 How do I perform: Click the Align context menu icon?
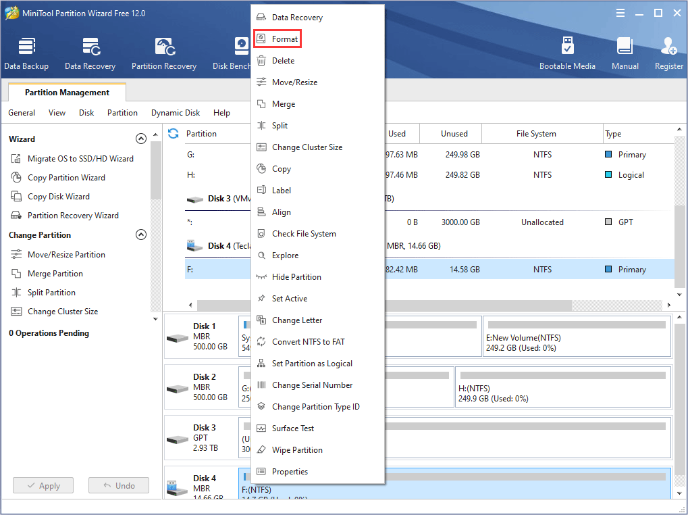261,212
